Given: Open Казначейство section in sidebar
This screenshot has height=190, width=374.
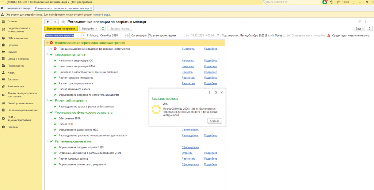Looking at the screenshot, I should pos(15,86).
